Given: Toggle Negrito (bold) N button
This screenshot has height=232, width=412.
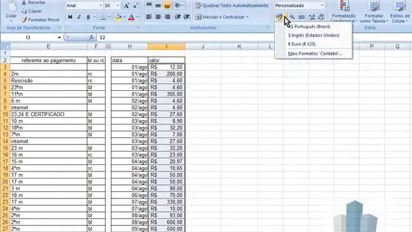Looking at the screenshot, I should tap(70, 17).
